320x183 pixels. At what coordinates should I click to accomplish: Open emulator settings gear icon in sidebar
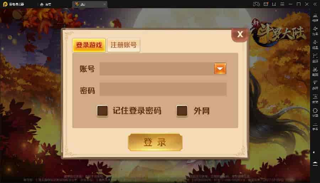coord(315,112)
